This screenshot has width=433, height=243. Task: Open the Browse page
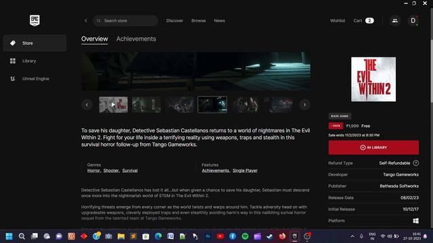198,21
